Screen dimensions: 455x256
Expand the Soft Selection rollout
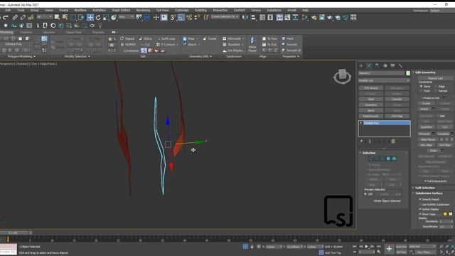click(425, 188)
